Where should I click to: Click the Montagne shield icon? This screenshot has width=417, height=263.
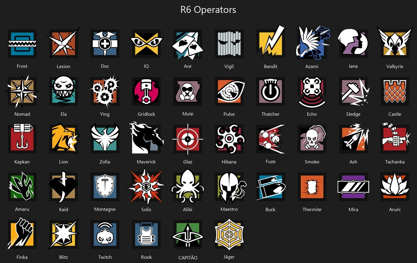pyautogui.click(x=105, y=187)
